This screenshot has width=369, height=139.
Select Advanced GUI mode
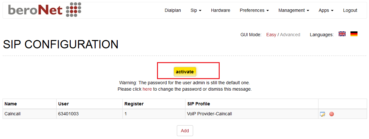(x=290, y=35)
